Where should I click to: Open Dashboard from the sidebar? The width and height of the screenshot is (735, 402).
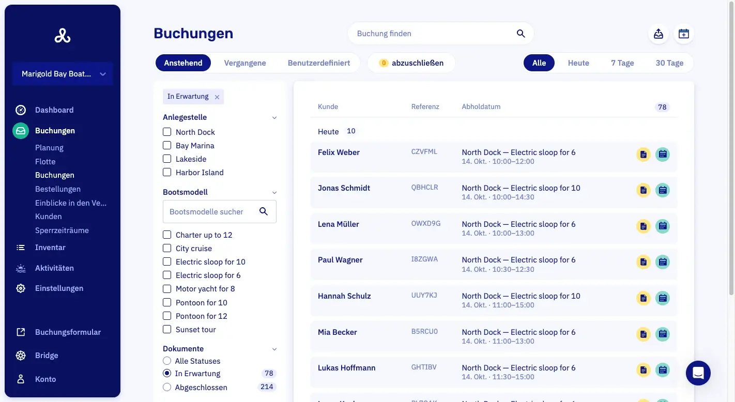tap(54, 110)
